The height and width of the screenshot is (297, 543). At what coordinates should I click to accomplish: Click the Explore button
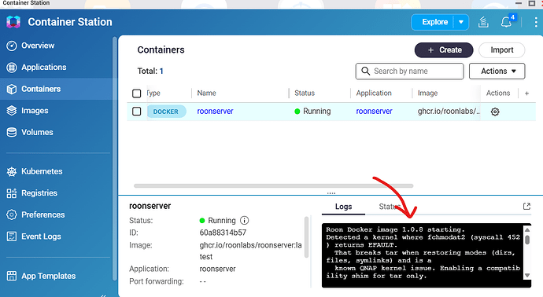[x=434, y=22]
